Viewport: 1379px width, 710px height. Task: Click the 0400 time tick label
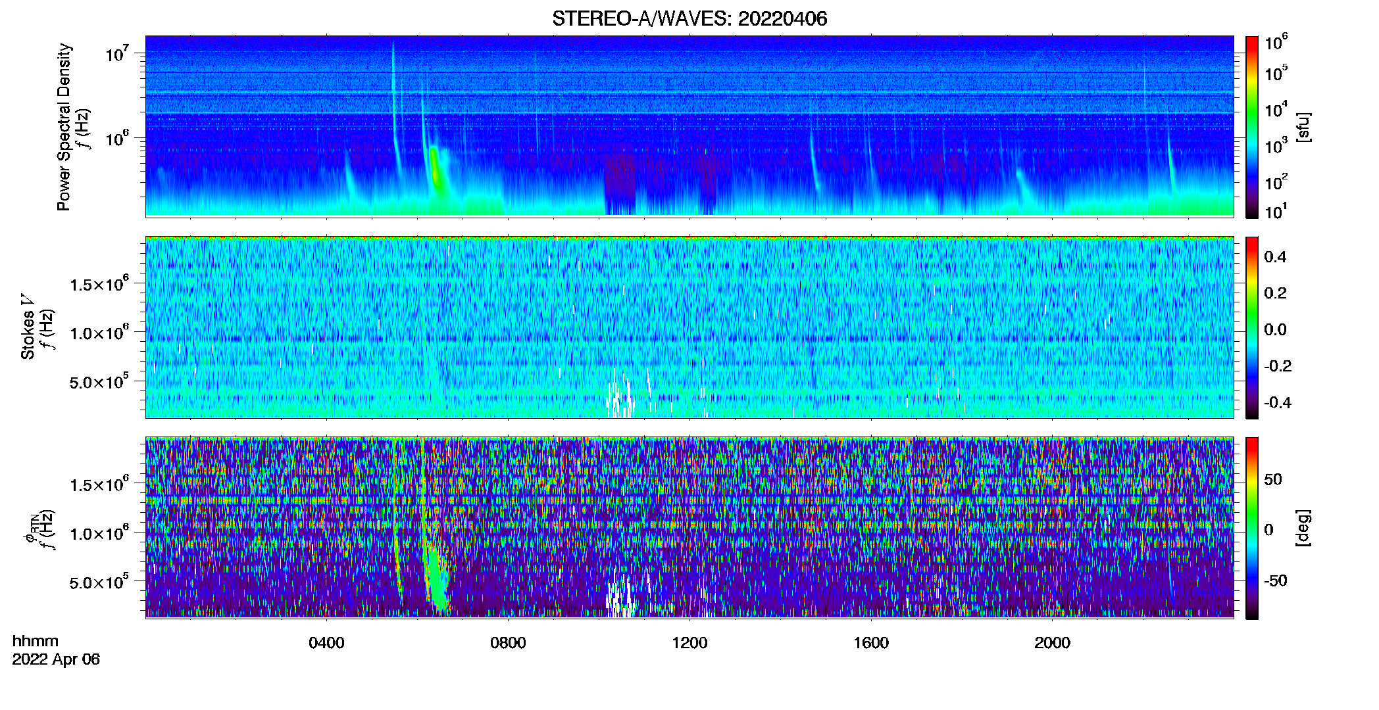click(x=326, y=643)
